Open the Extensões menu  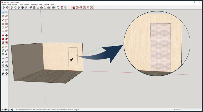47,4
